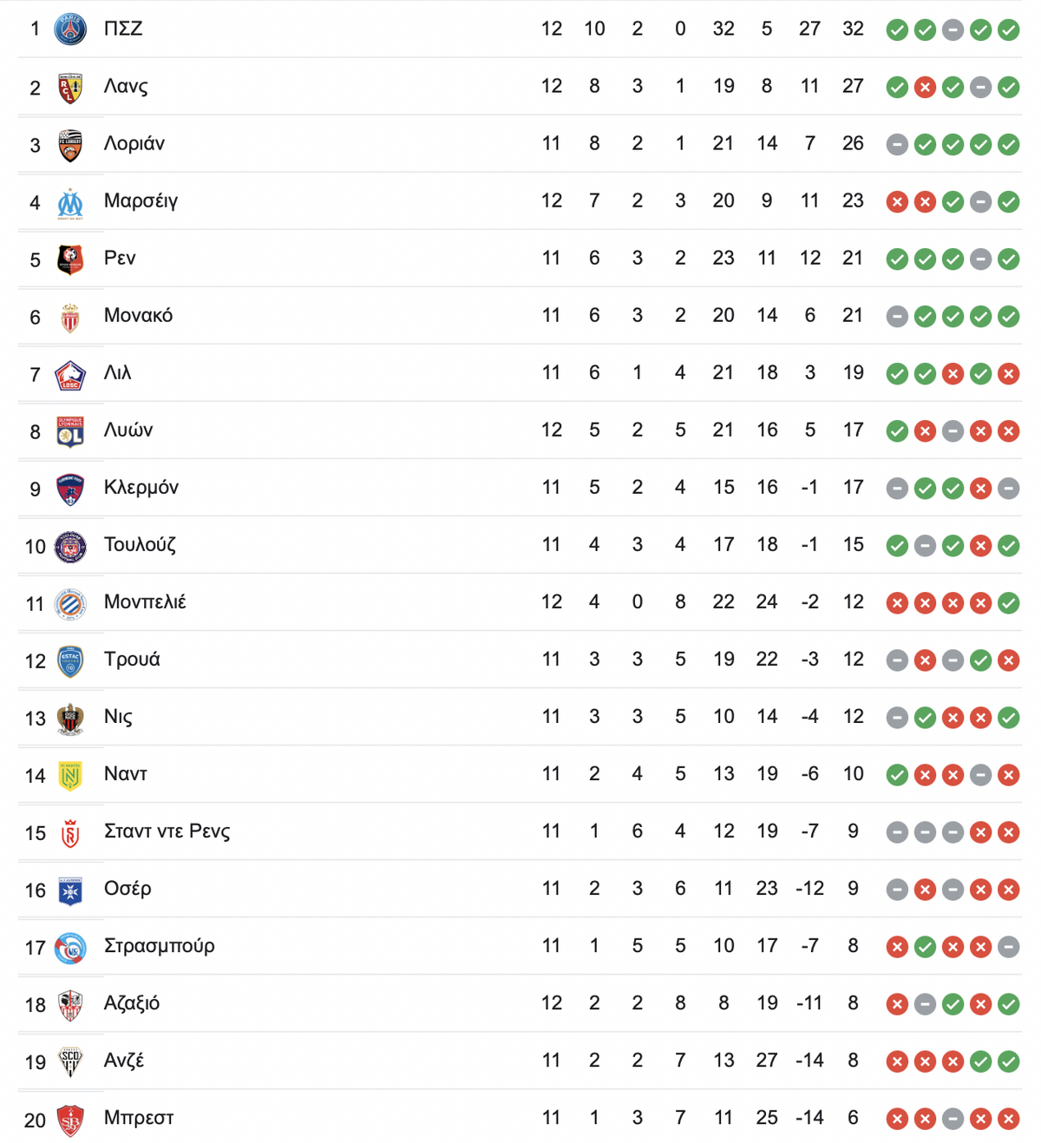
Task: Click Λανς's red loss indicator
Action: tap(925, 88)
